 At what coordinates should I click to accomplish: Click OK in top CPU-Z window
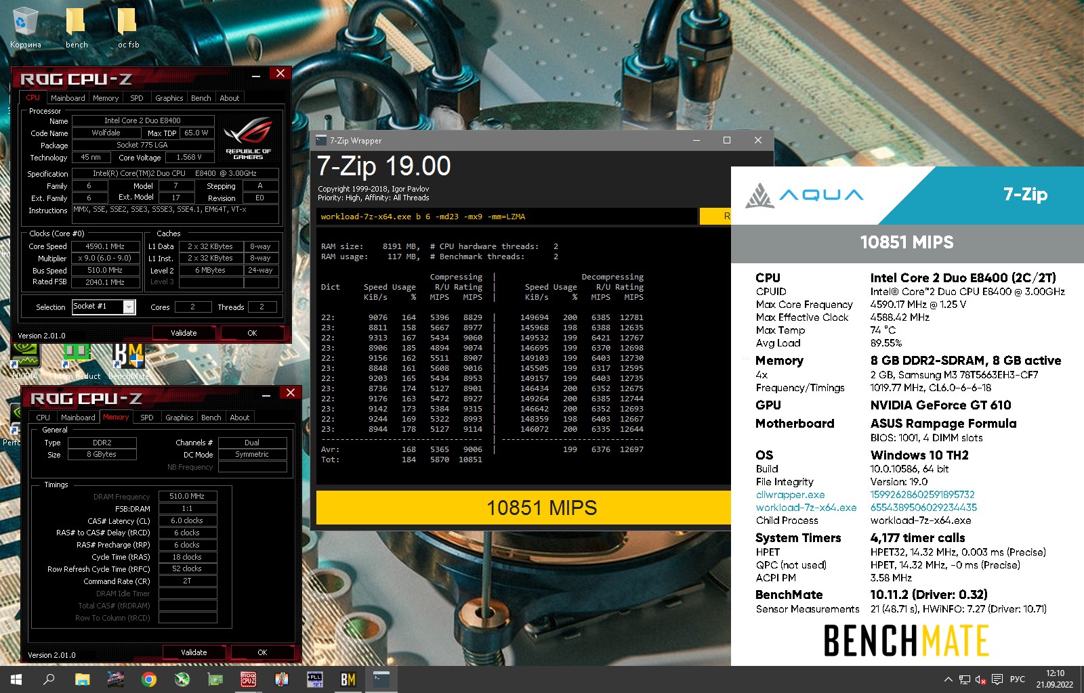[x=252, y=333]
